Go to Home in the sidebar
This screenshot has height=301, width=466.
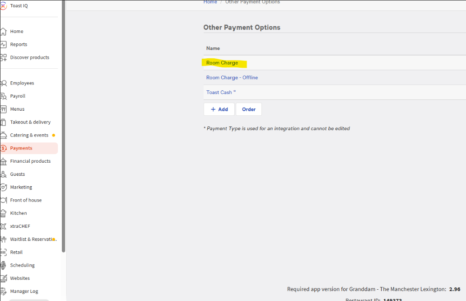[17, 31]
